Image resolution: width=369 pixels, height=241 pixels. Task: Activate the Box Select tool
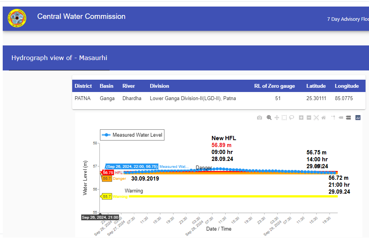pyautogui.click(x=284, y=117)
